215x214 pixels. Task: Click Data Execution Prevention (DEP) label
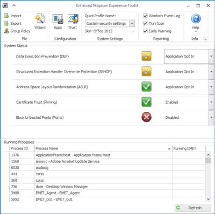(42, 56)
